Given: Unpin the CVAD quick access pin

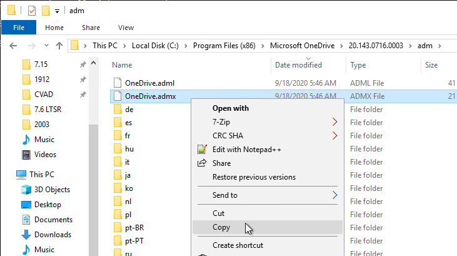Looking at the screenshot, I should 83,95.
